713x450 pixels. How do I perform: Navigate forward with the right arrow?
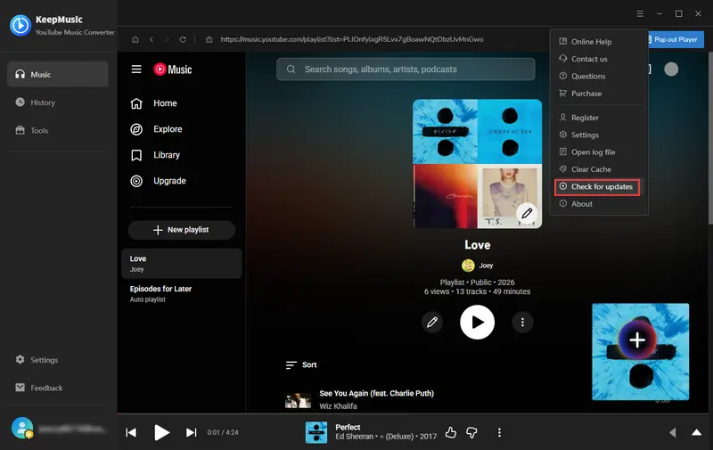click(x=167, y=39)
